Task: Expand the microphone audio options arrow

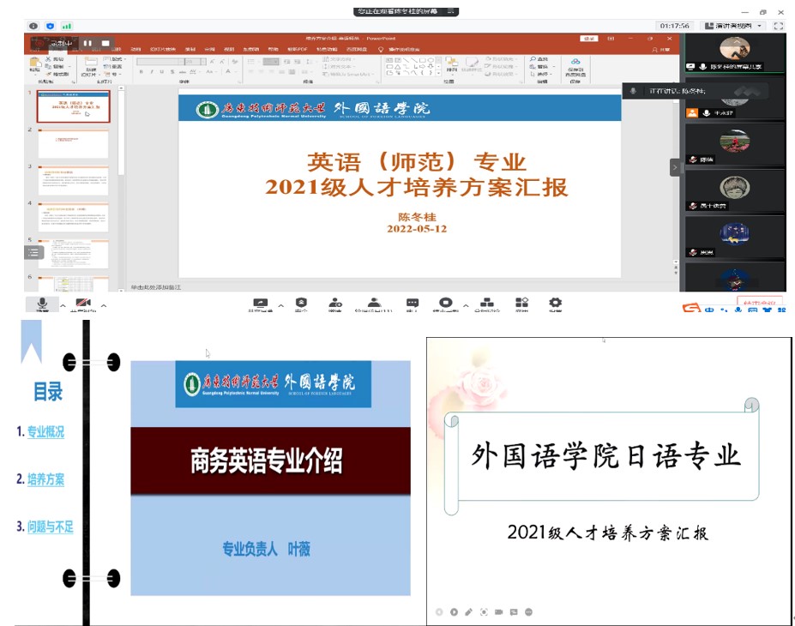Action: point(63,305)
